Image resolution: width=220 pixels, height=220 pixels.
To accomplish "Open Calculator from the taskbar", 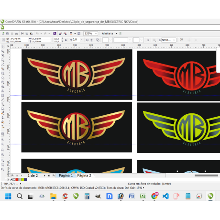I will coord(87,196).
